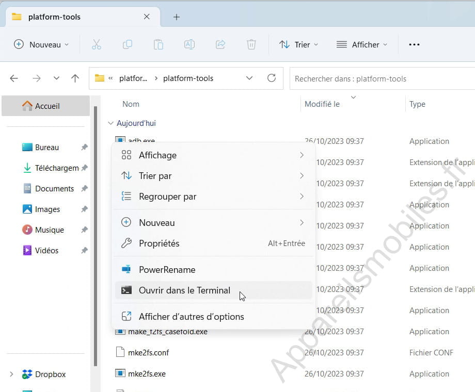Unpin Téléchargements using its pin icon
Image resolution: width=475 pixels, height=392 pixels.
coord(84,168)
